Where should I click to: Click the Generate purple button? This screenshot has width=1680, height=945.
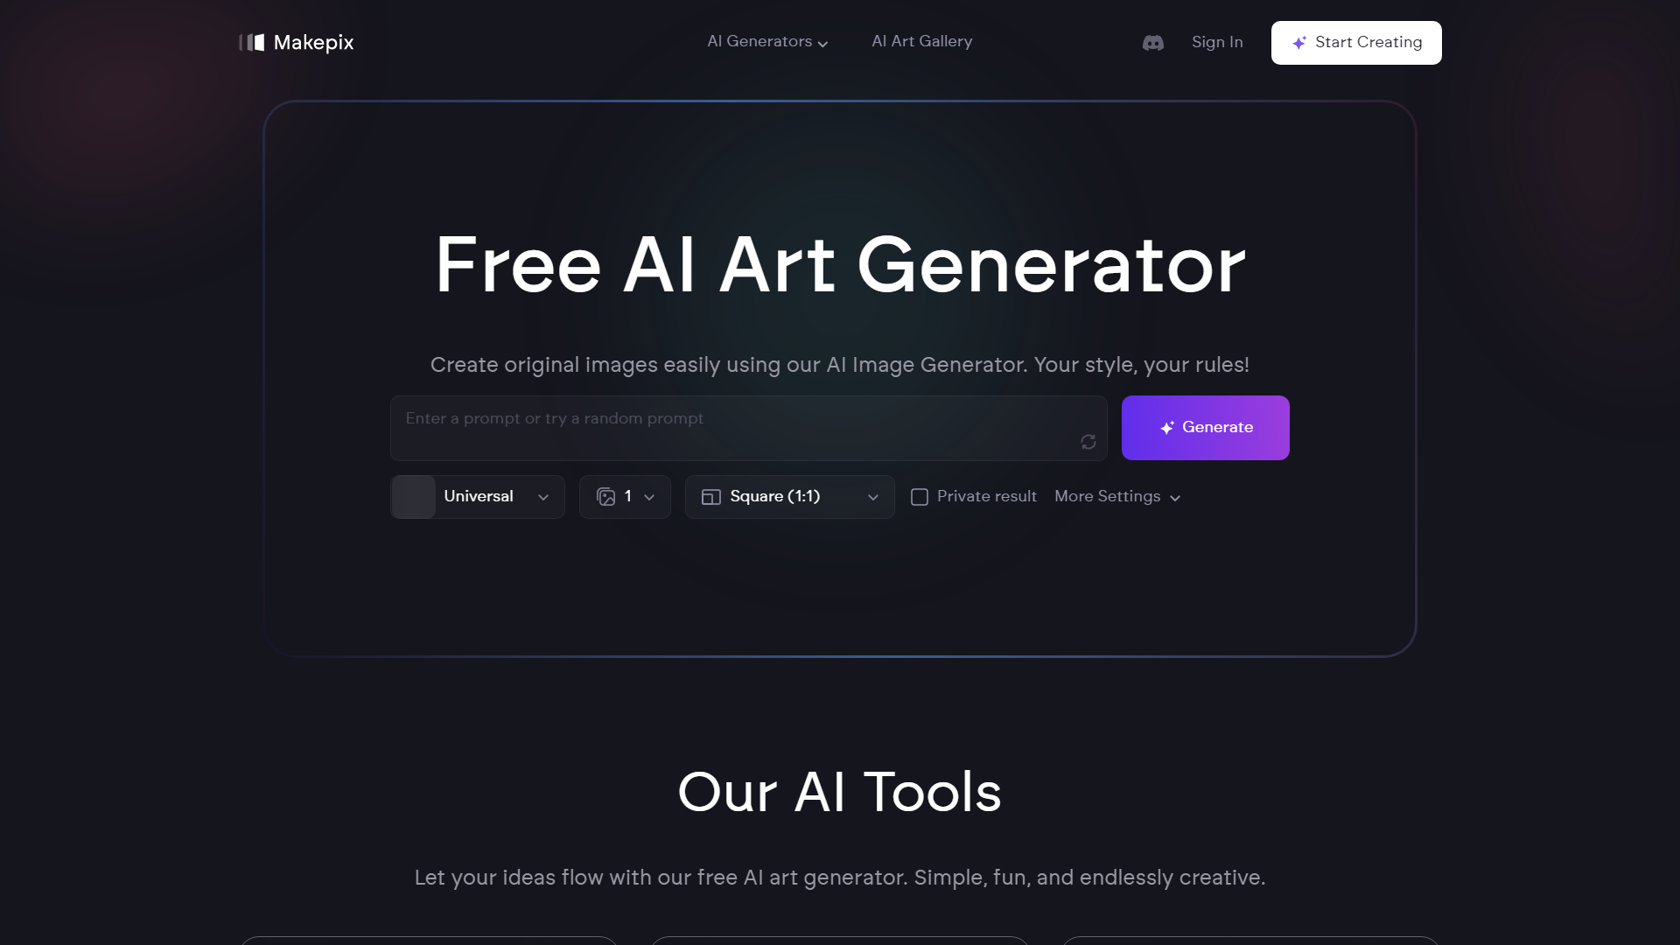(1206, 427)
